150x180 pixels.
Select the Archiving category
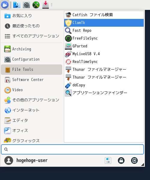(x=31, y=49)
